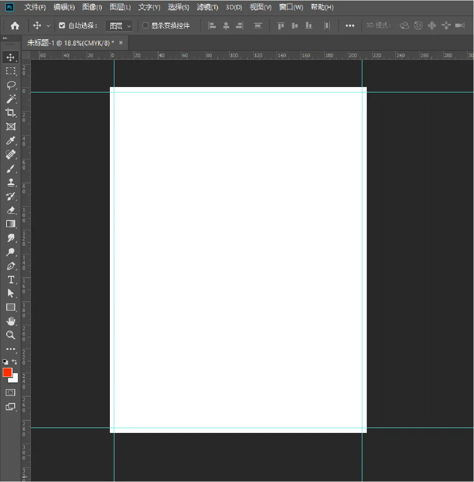Screen dimensions: 474x482
Task: Select the Brush tool
Action: point(11,169)
